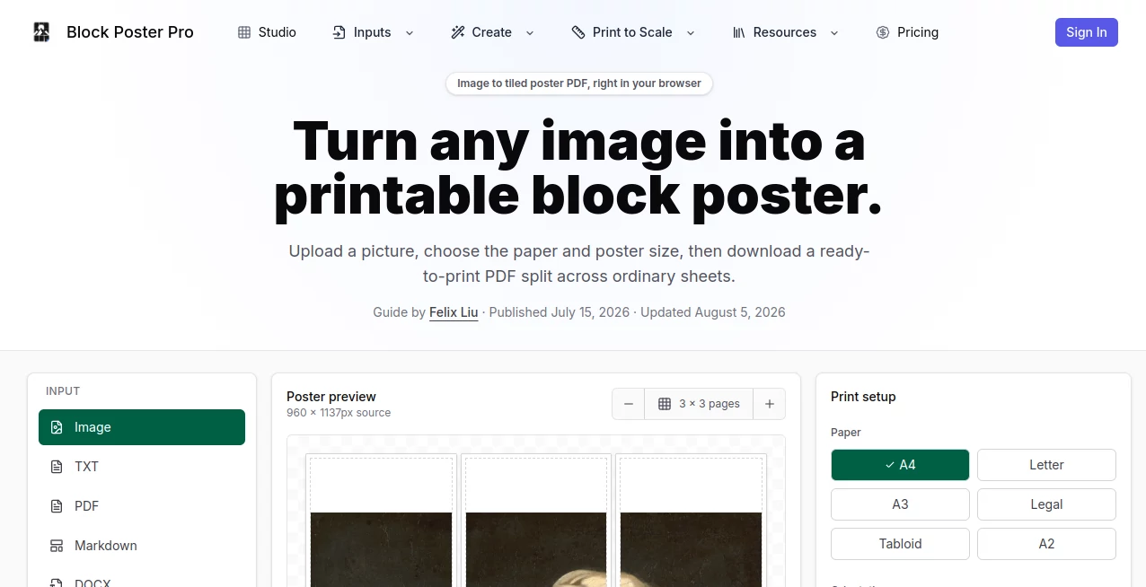Select Letter paper size
Screen dimensions: 1146x587
coord(1046,465)
